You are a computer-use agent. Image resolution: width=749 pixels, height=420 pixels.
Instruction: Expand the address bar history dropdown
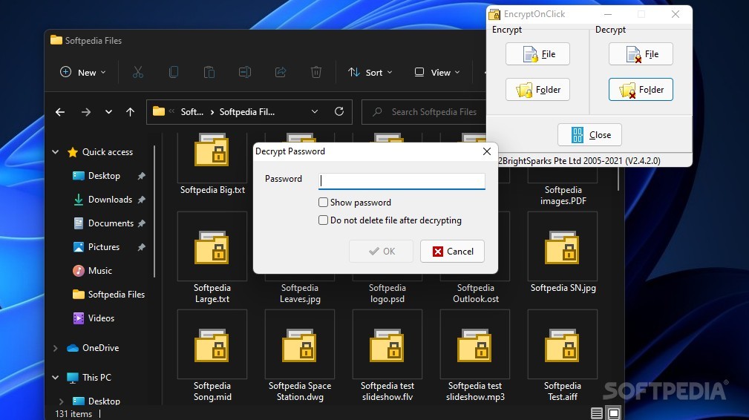pos(314,112)
